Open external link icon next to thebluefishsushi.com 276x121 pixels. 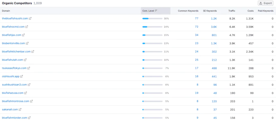(x=30, y=18)
